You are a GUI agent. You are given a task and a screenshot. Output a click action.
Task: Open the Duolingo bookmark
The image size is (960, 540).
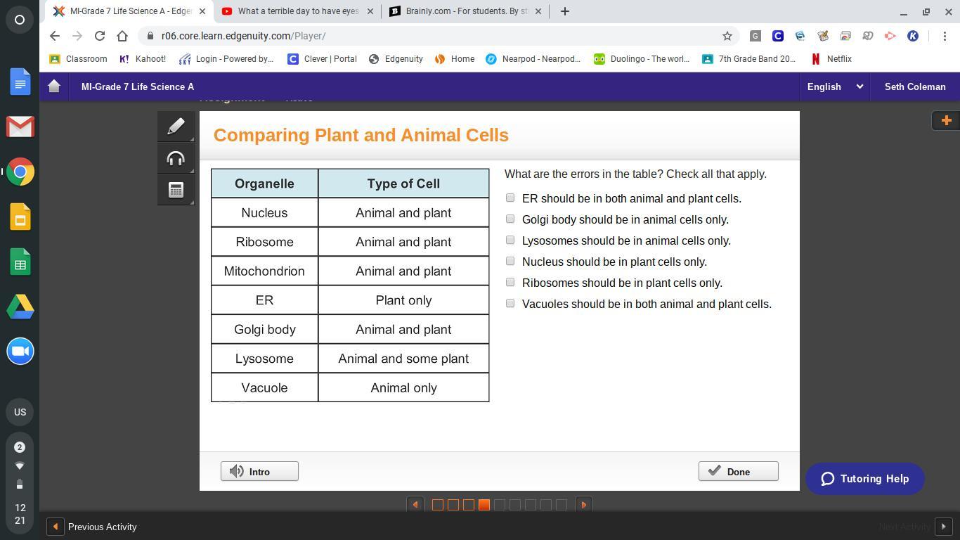pos(642,59)
